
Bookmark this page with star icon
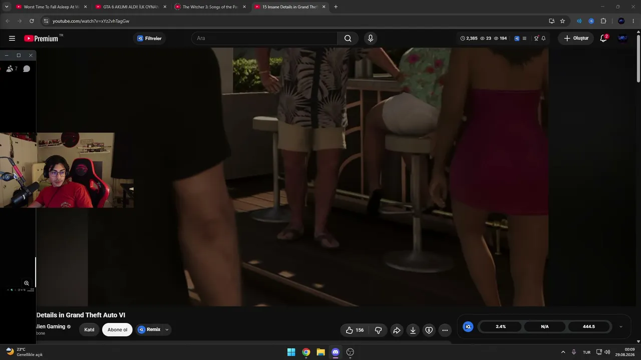pyautogui.click(x=562, y=21)
